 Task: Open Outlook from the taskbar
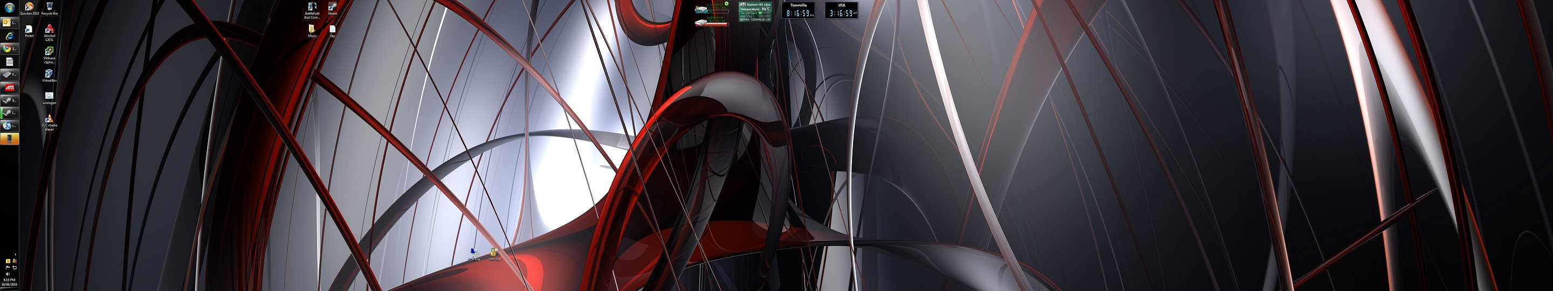pos(10,23)
